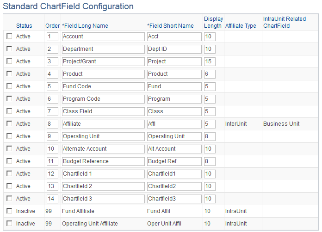Click Inactive status in the Fund Affiliate row

point(25,211)
